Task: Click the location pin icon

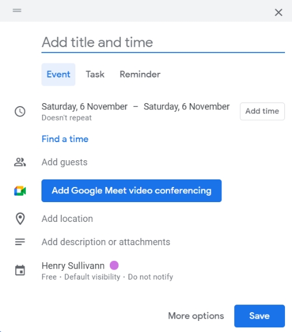Action: [20, 219]
